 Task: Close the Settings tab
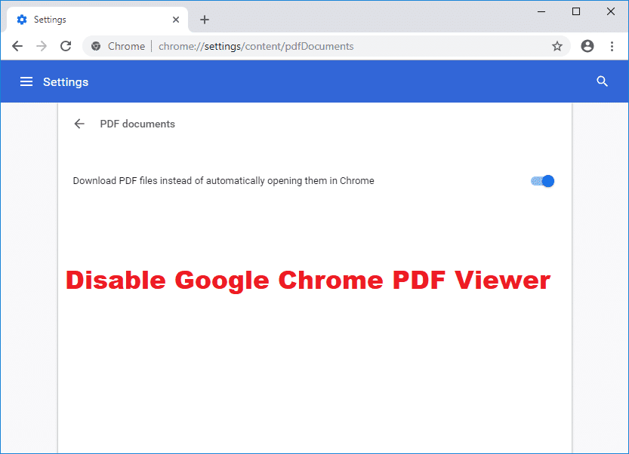point(176,19)
